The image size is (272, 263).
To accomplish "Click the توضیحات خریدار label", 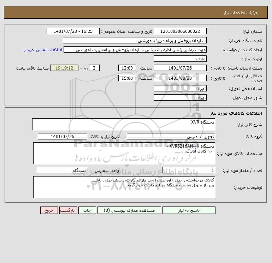I will (248, 187).
